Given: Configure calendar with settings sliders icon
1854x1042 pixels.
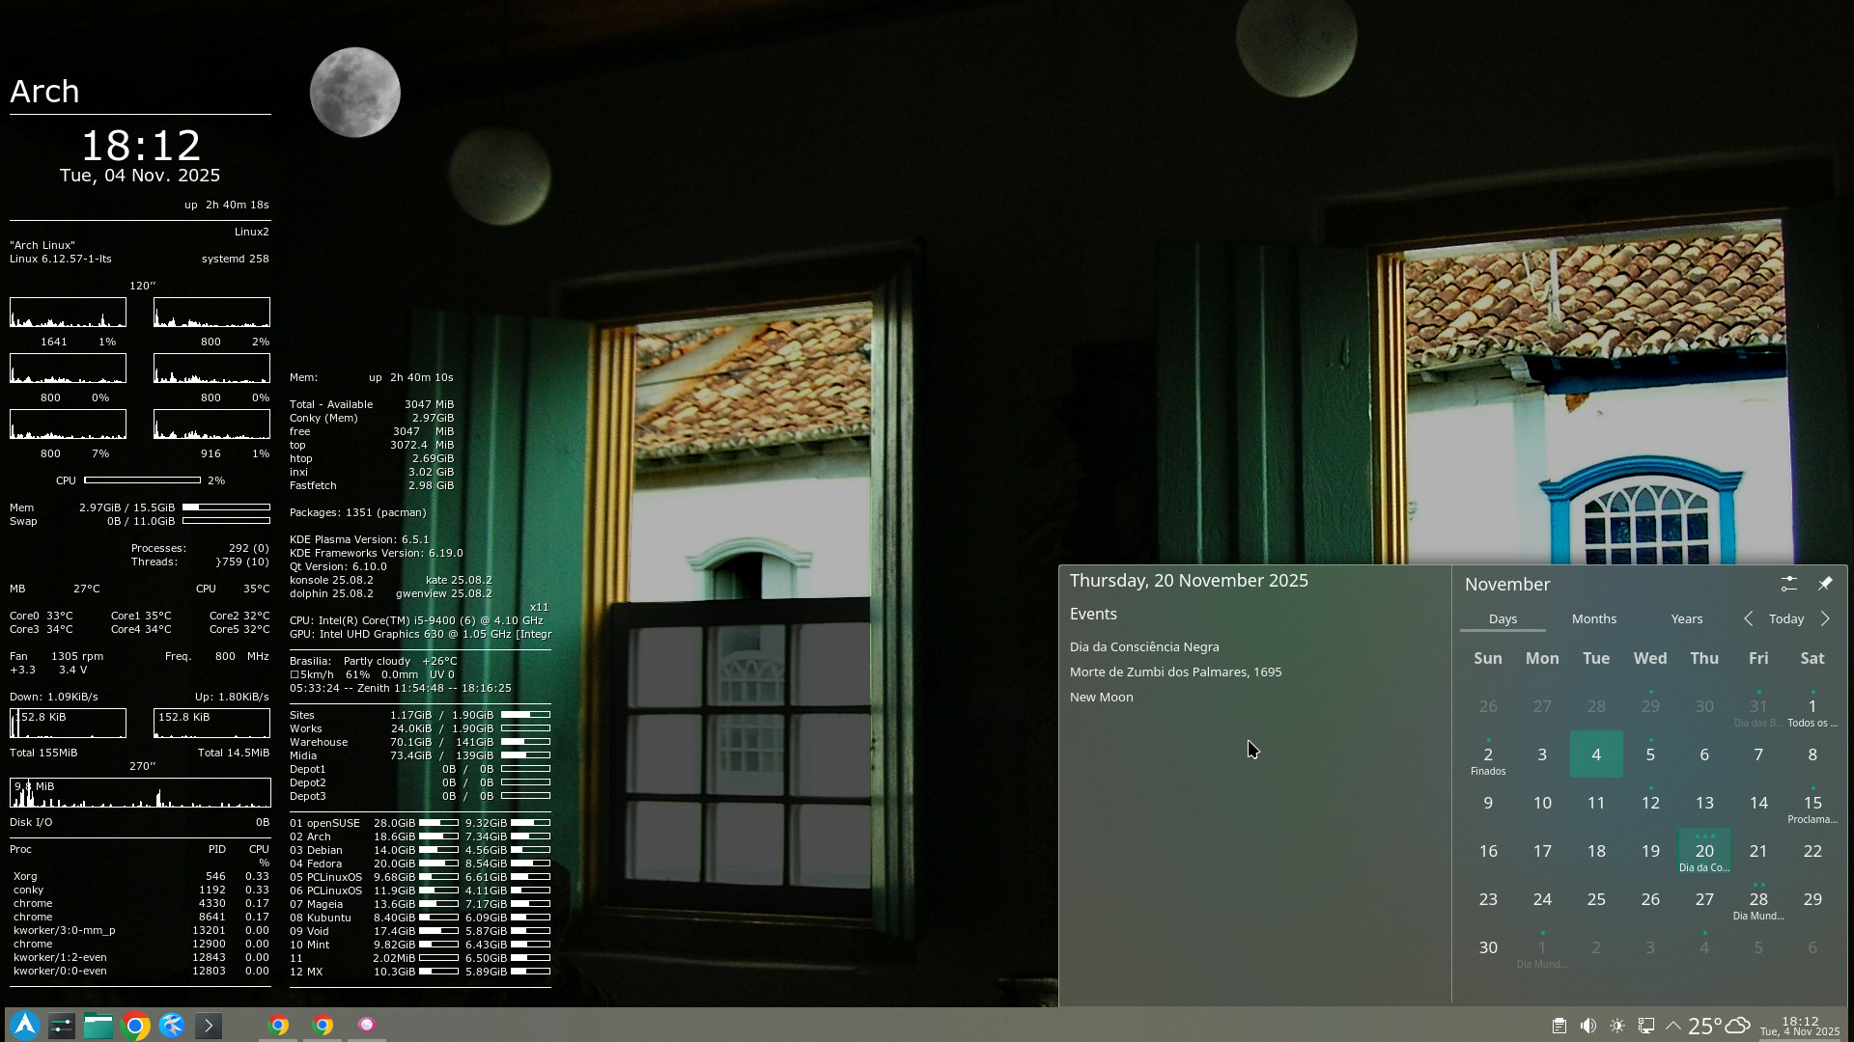Looking at the screenshot, I should [1789, 584].
